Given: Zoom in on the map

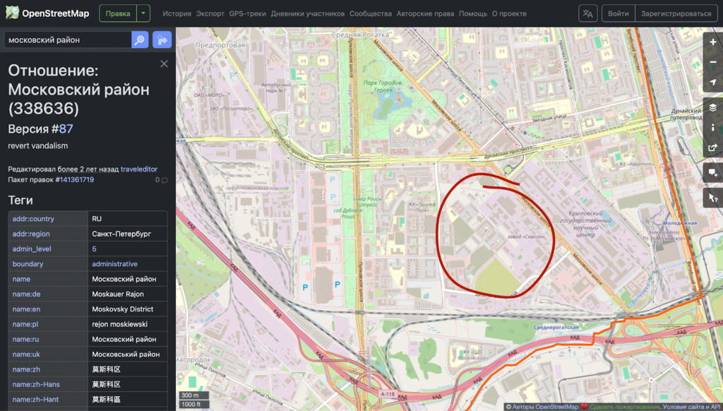Looking at the screenshot, I should 712,42.
